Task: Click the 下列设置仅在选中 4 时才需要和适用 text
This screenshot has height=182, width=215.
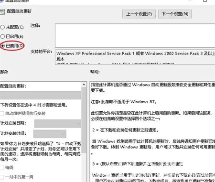Action: (34, 105)
